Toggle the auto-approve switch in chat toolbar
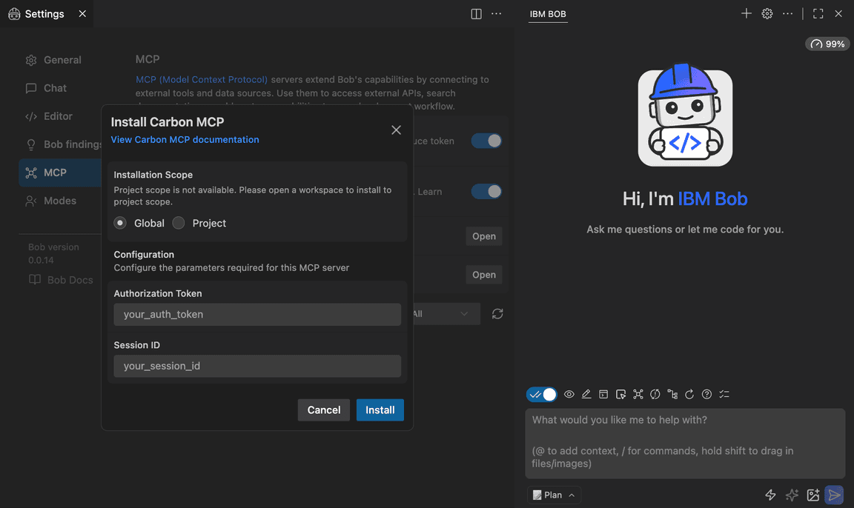 (541, 394)
